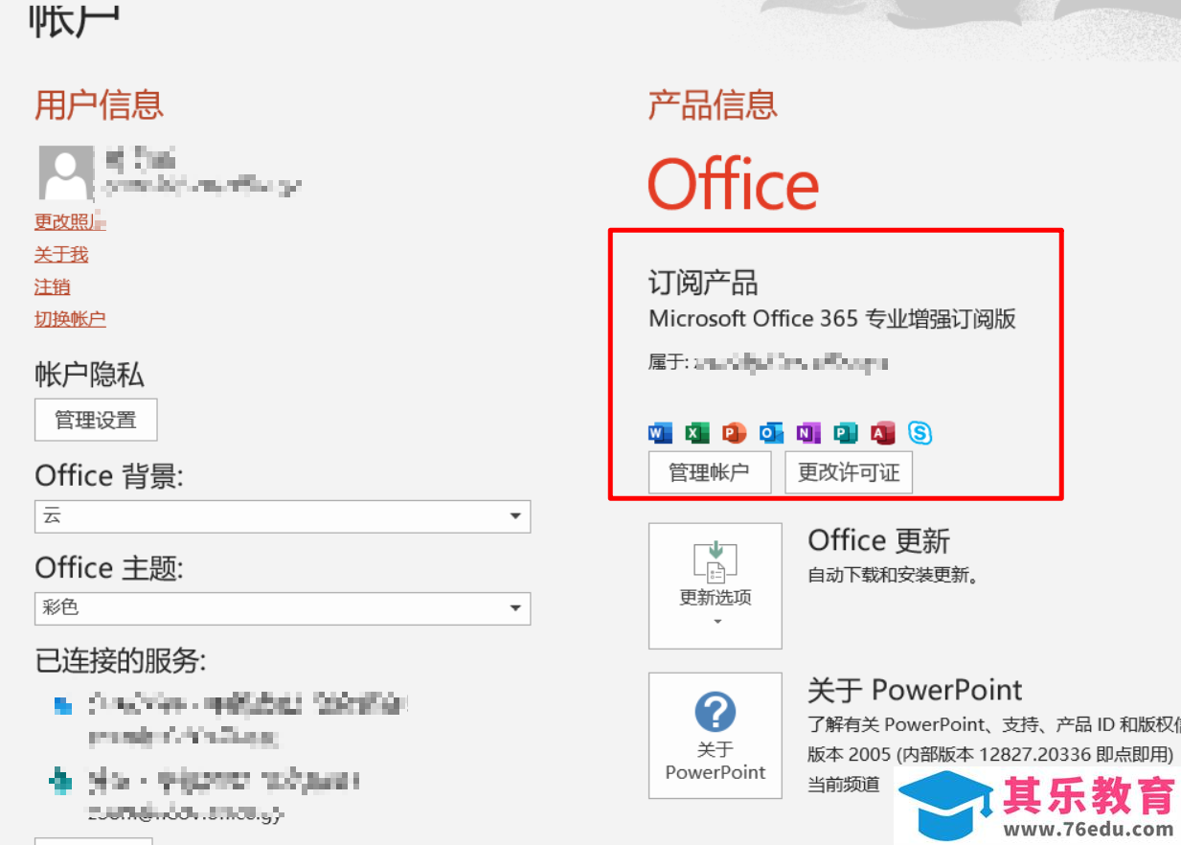
Task: Open the Office 主题 dropdown showing 彩色
Action: coord(283,607)
